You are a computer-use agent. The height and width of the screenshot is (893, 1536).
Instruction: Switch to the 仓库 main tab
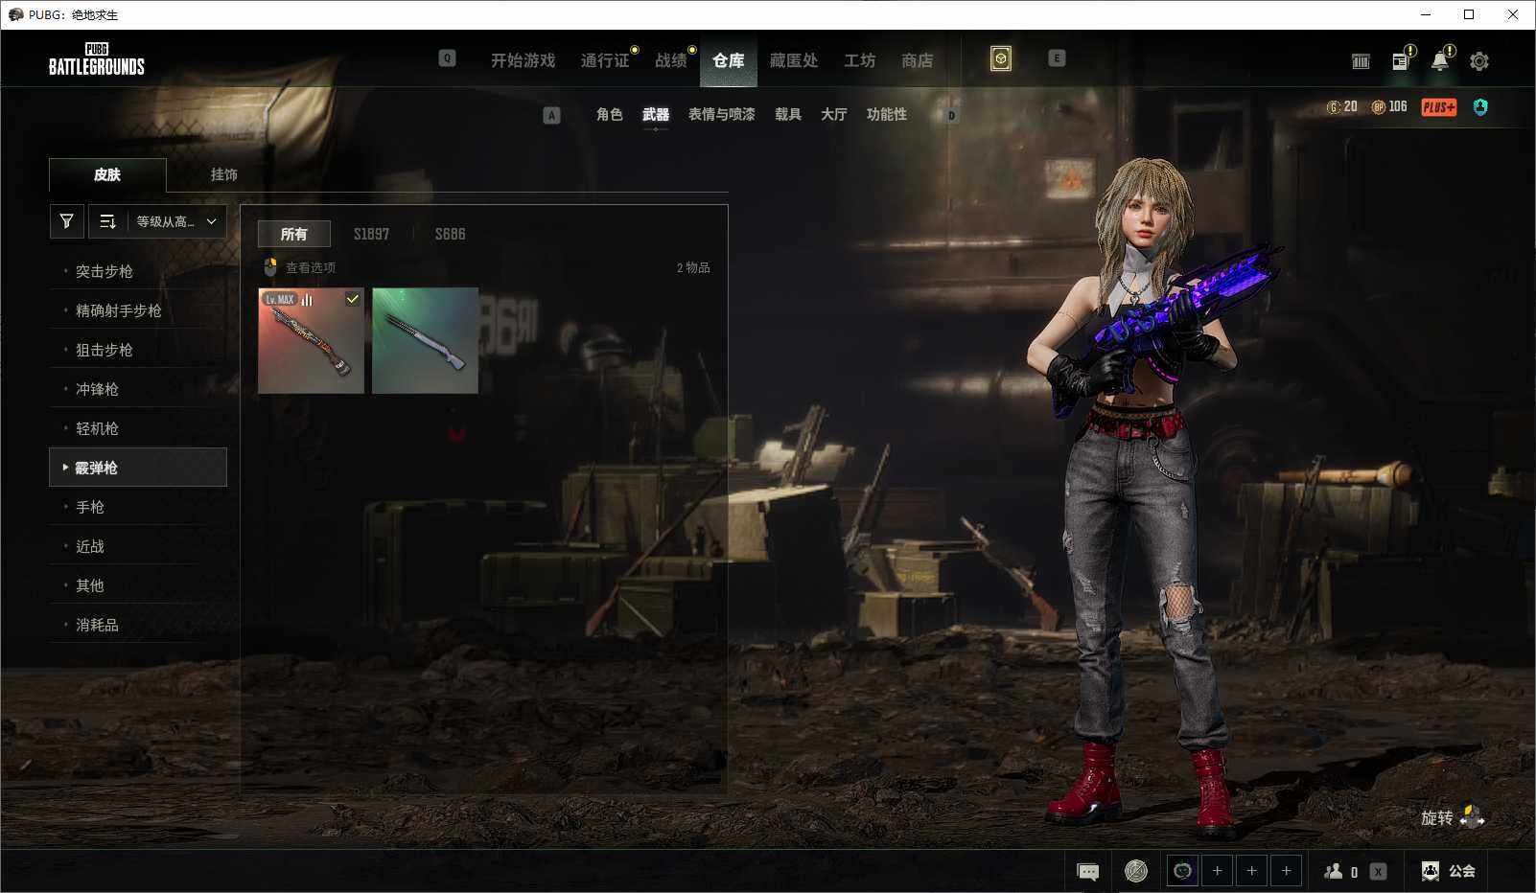729,60
